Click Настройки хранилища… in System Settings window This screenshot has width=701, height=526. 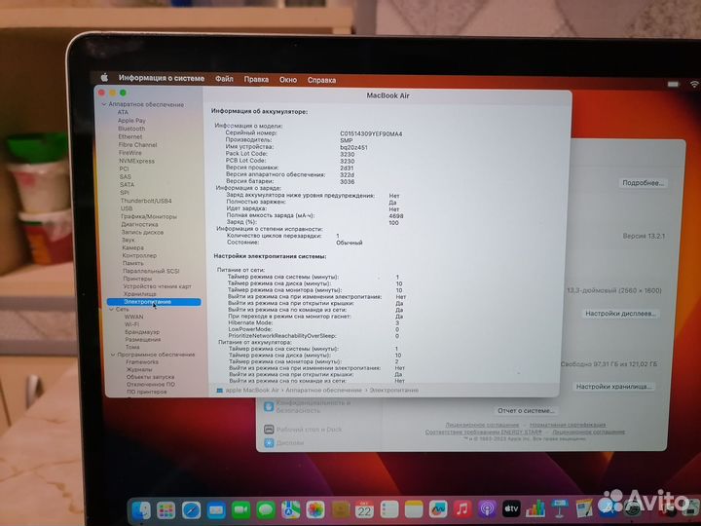(x=613, y=387)
